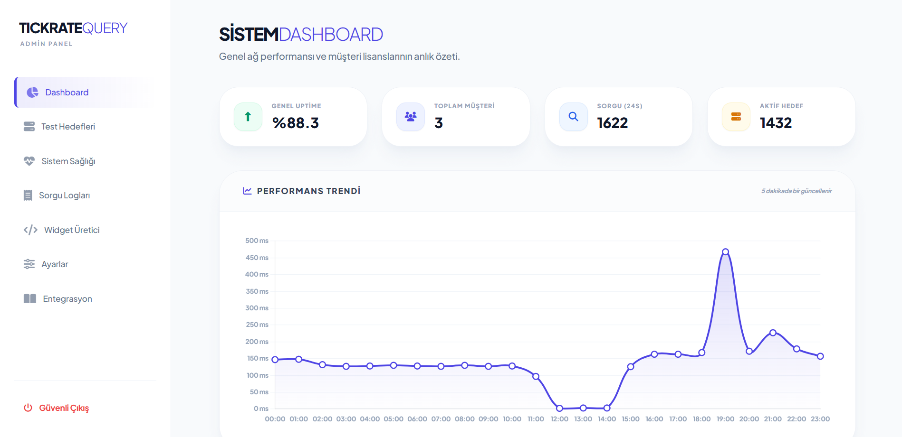The image size is (902, 437).
Task: Click the Aktif Hedef orange server icon
Action: coord(736,117)
